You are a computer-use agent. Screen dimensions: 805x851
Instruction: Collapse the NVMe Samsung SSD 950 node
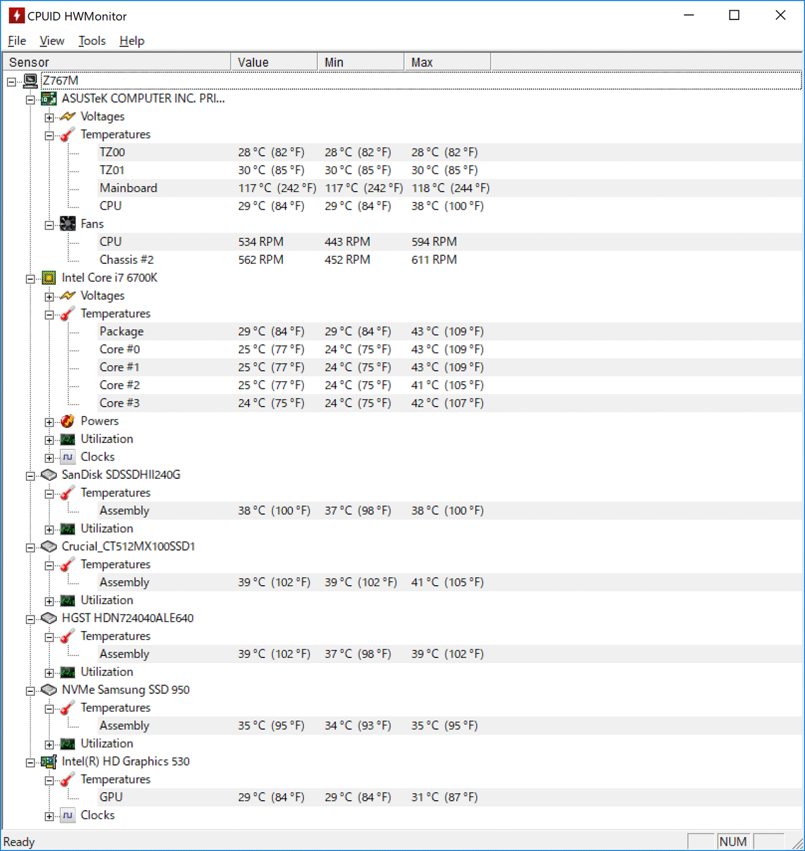(x=30, y=691)
